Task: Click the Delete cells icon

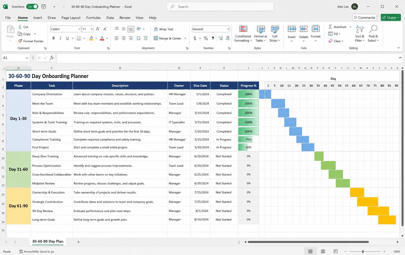Action: [303, 29]
